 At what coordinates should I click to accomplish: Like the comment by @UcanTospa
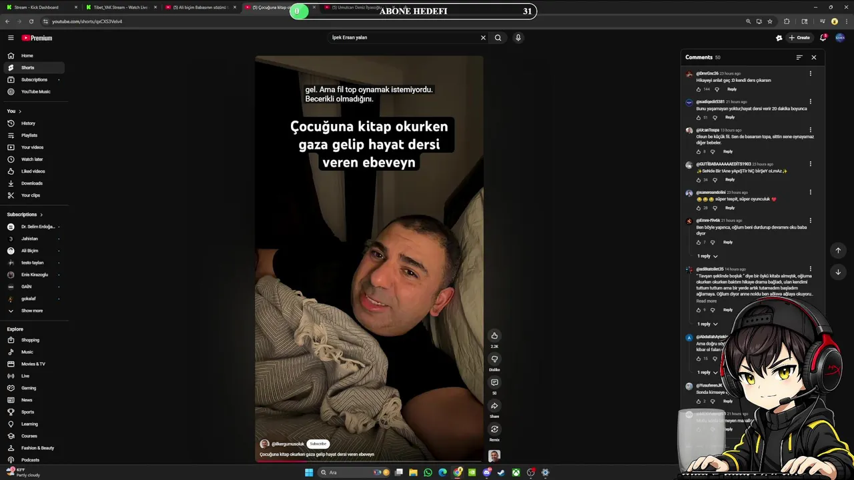coord(699,151)
